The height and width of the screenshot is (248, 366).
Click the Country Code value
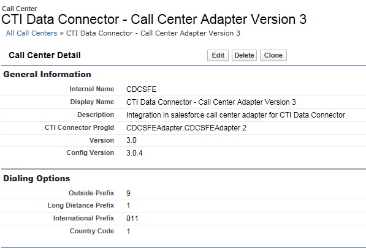tap(128, 231)
